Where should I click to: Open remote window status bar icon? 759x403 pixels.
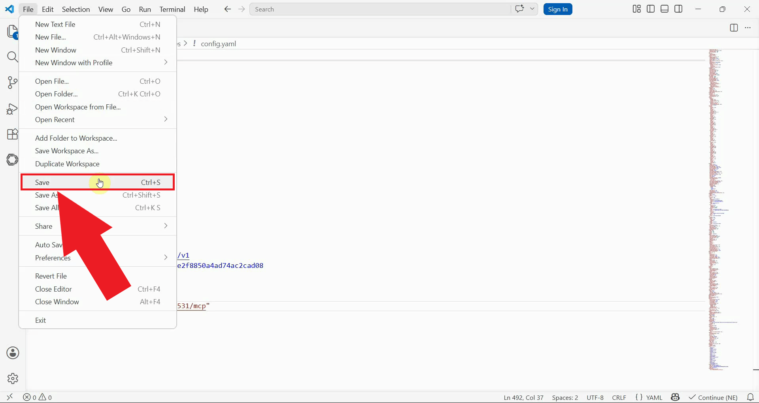click(10, 397)
